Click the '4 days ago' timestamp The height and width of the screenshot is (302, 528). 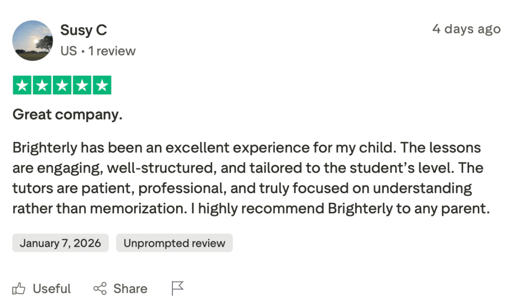(x=466, y=29)
